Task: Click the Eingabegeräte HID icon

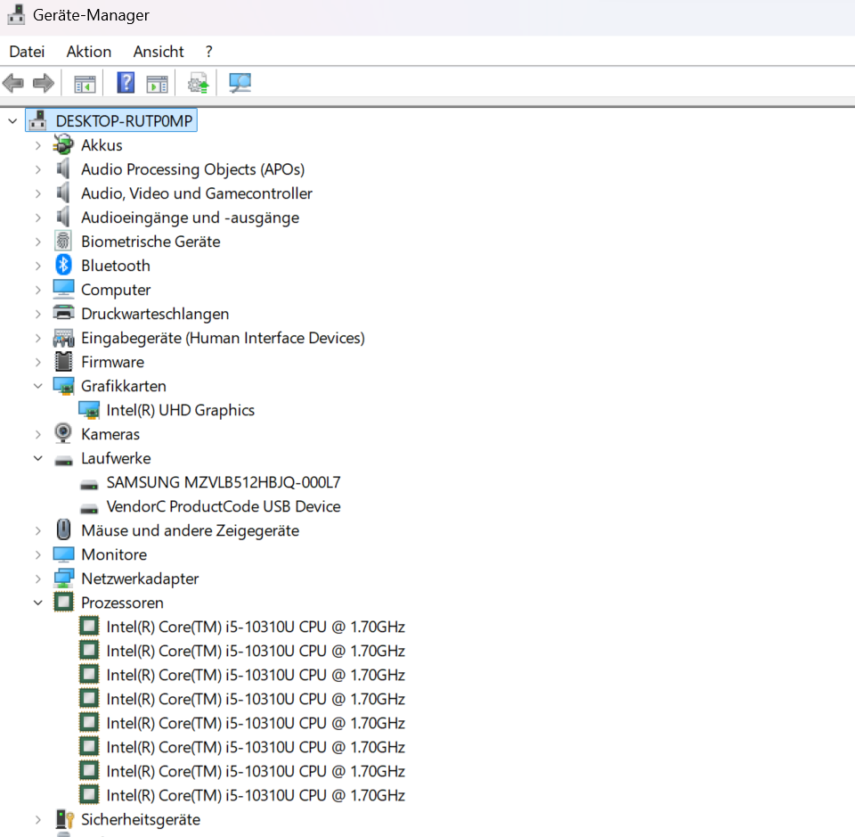Action: point(63,338)
